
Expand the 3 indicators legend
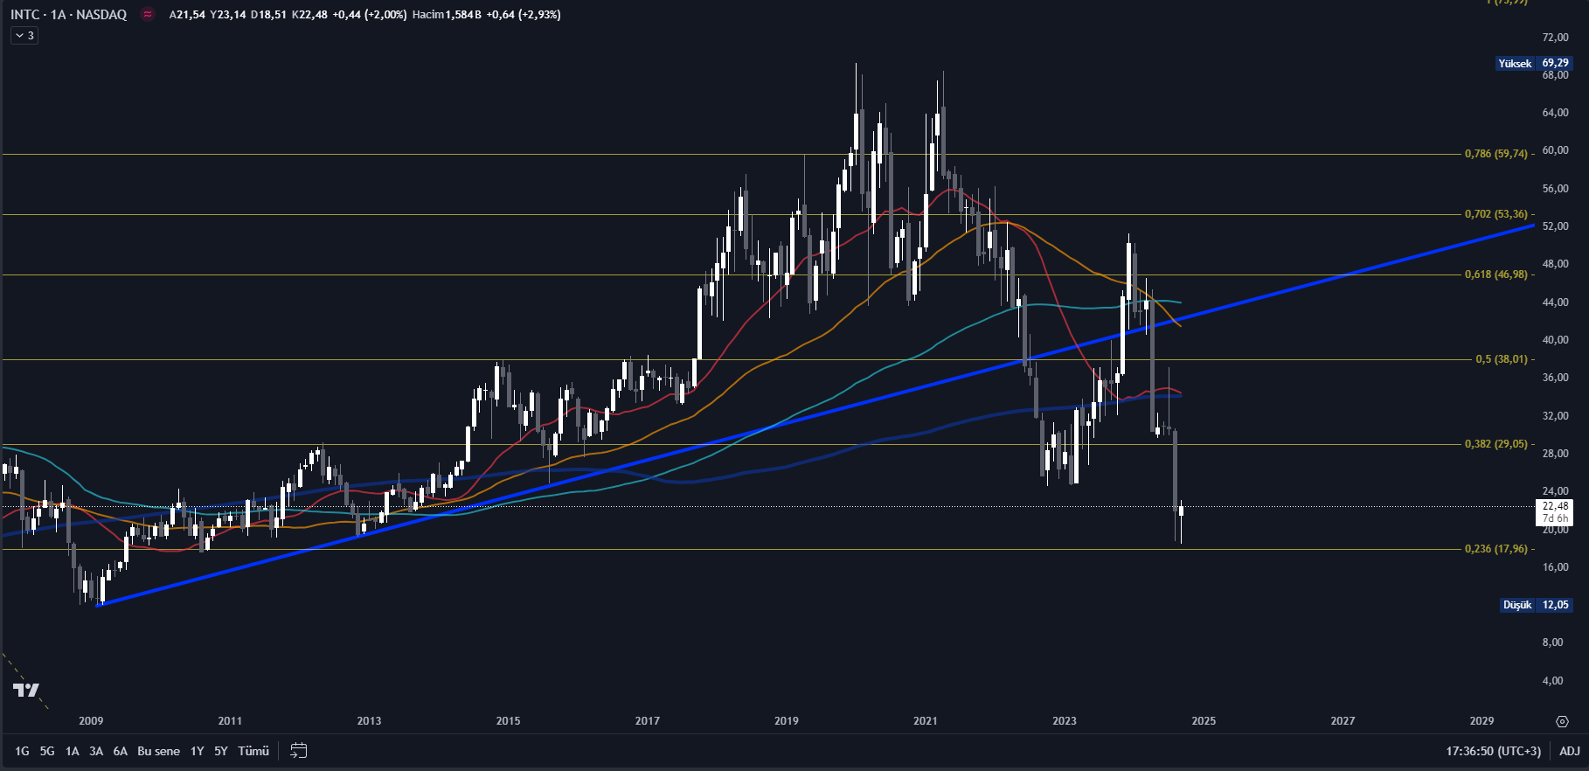24,36
